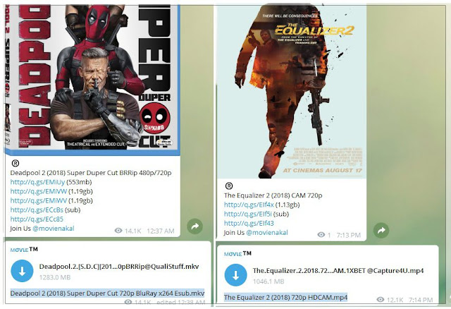
Task: Open the Deadpool 2 Super Duper Cut poster
Action: [92, 79]
